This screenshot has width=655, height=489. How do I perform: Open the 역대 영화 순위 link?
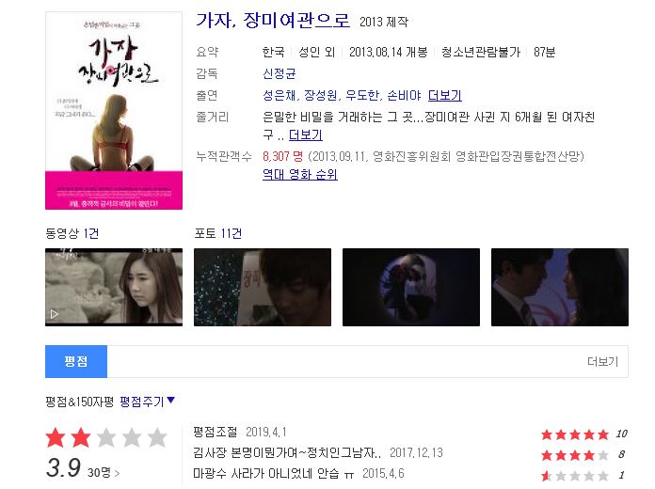tap(300, 174)
